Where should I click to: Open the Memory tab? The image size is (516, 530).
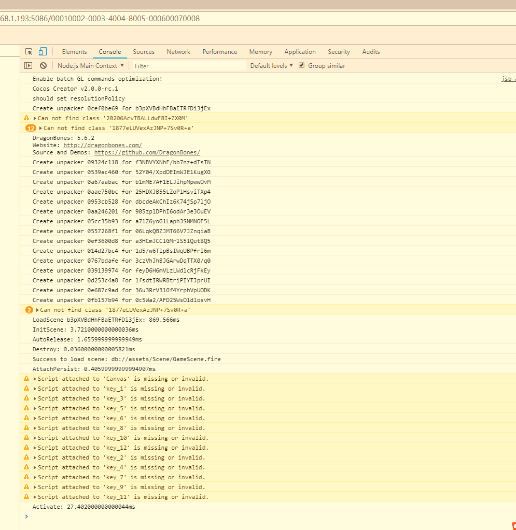[260, 52]
